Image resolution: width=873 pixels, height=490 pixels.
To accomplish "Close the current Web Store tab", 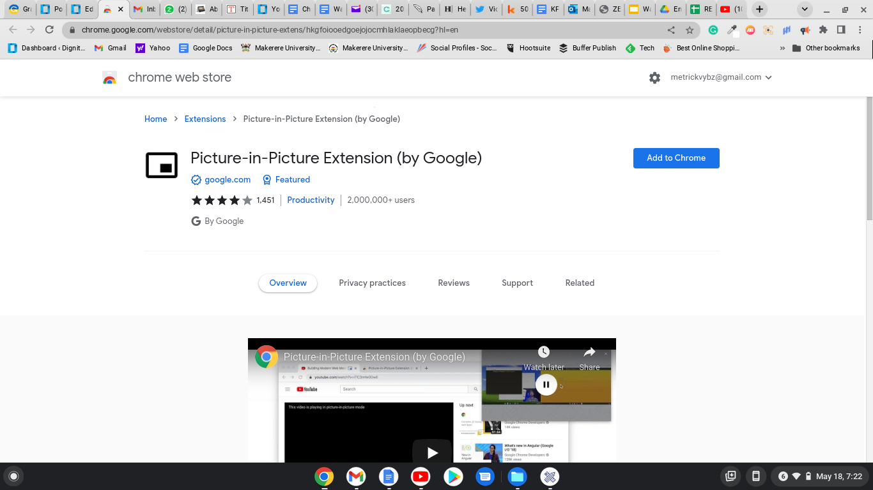I will [x=121, y=10].
